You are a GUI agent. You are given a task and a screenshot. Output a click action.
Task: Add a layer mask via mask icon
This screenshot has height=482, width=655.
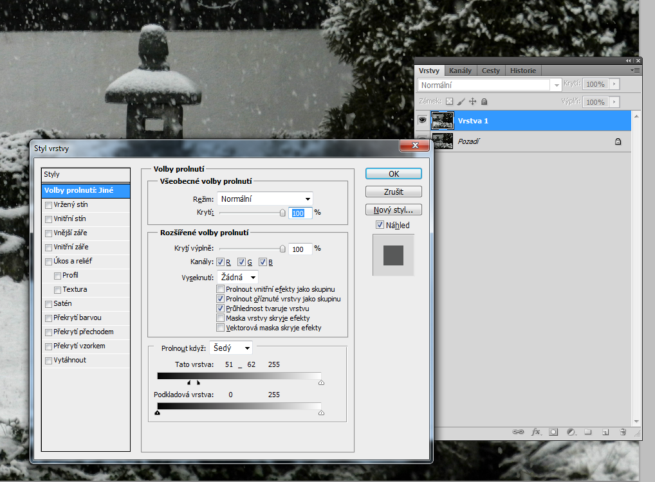pyautogui.click(x=553, y=433)
